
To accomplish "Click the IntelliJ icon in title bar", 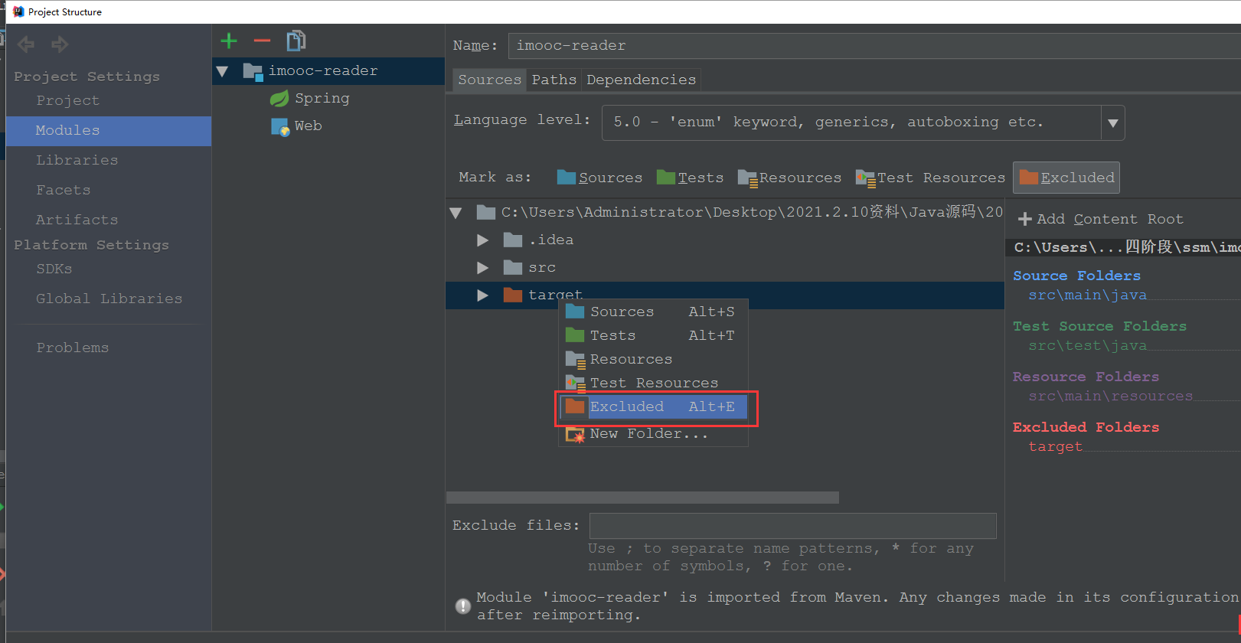I will (18, 11).
